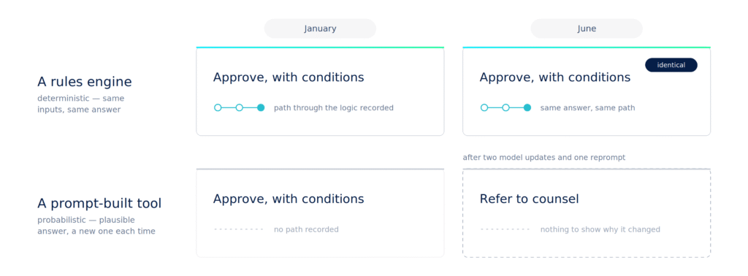Click first hollow node in January rules path

pyautogui.click(x=218, y=108)
